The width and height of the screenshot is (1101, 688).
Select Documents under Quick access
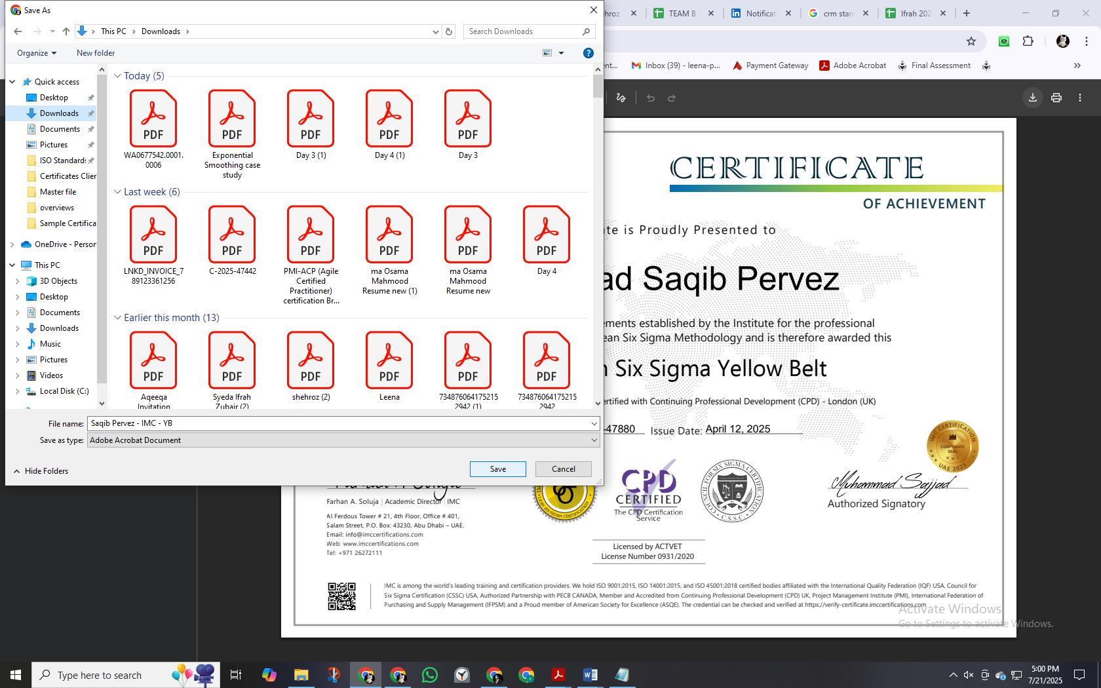click(x=60, y=129)
